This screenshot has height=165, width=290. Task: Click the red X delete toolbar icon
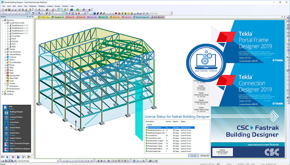pyautogui.click(x=79, y=14)
